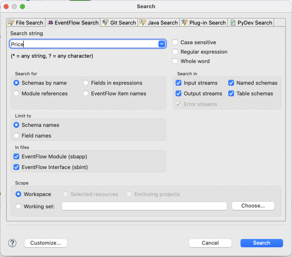This screenshot has height=257, width=292.
Task: Click the Customize... button
Action: [46, 243]
